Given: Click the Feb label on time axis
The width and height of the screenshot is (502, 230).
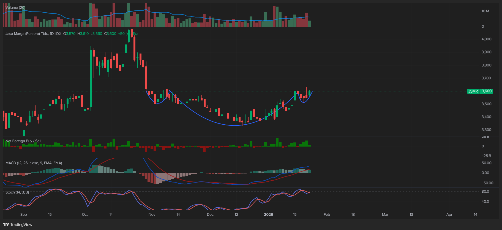Looking at the screenshot, I should [x=327, y=215].
